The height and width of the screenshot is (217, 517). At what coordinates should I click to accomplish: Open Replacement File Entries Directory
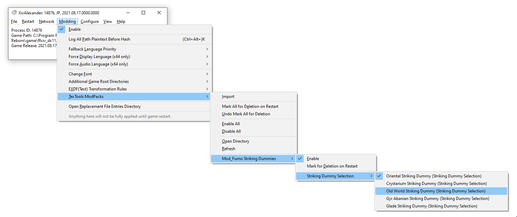click(x=104, y=106)
